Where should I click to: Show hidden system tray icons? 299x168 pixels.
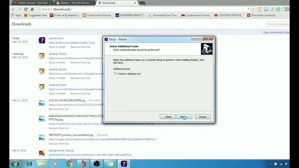tap(271, 164)
